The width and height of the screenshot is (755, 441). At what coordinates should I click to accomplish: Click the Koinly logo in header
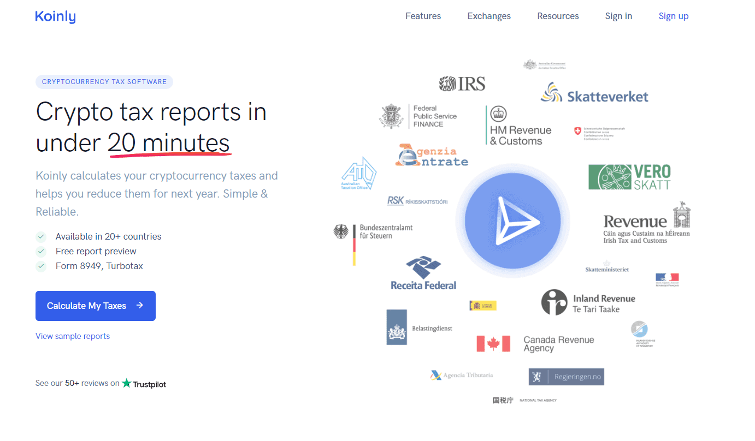click(x=55, y=16)
